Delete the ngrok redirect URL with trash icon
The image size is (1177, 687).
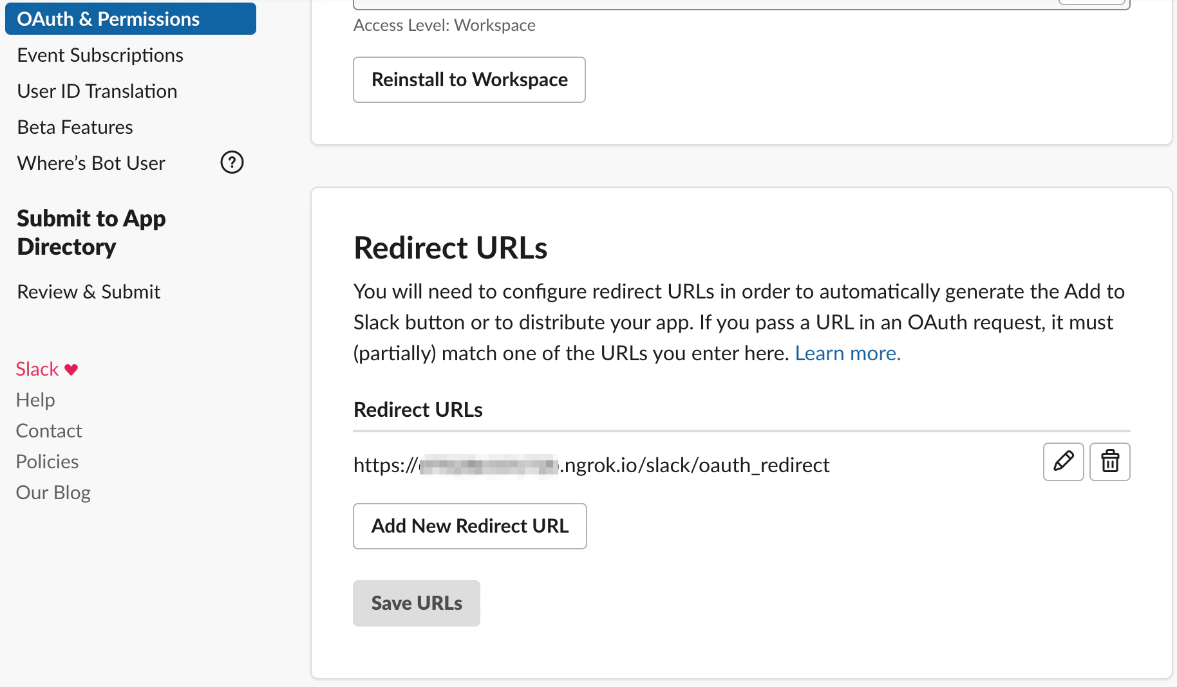click(1109, 462)
